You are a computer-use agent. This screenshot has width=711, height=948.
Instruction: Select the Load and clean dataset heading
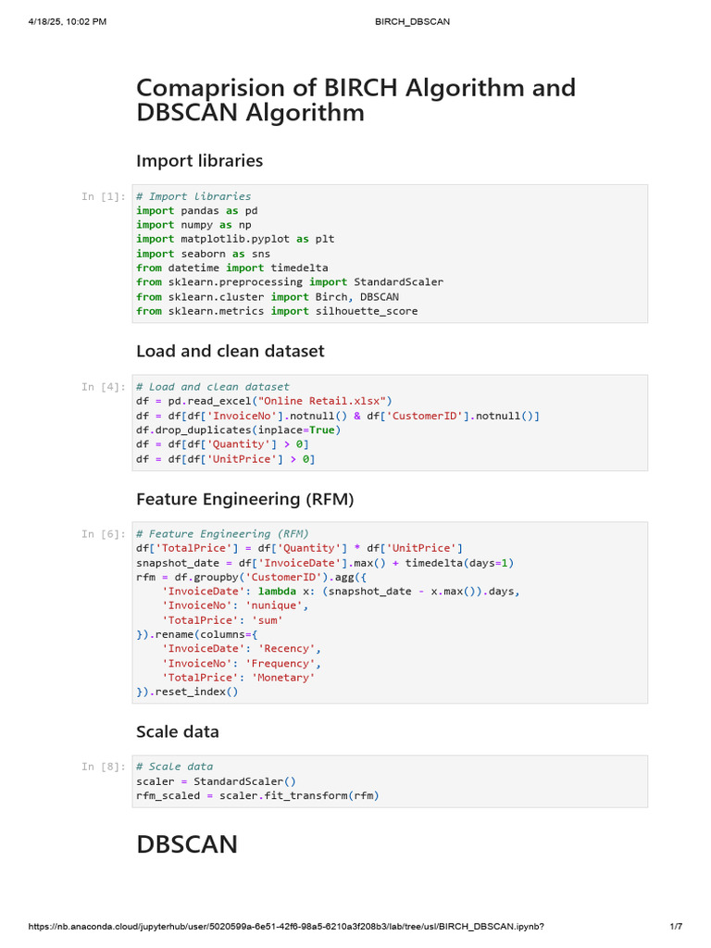tap(230, 352)
